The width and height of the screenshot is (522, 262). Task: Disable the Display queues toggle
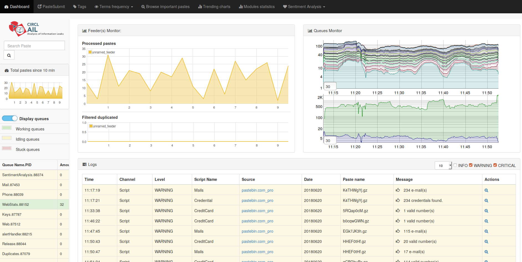pyautogui.click(x=10, y=118)
